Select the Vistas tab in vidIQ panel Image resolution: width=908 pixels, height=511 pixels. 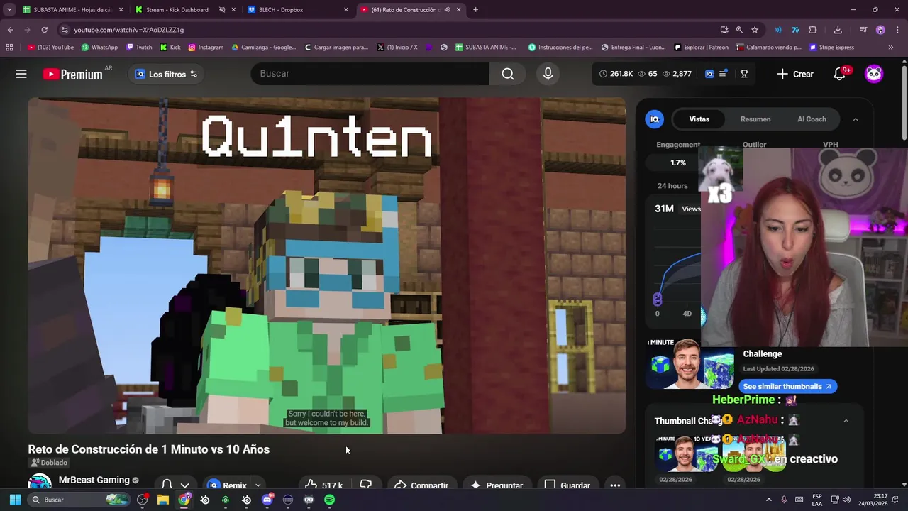(x=699, y=119)
